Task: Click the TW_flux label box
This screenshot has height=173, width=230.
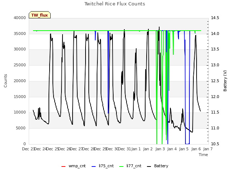Action: 40,15
